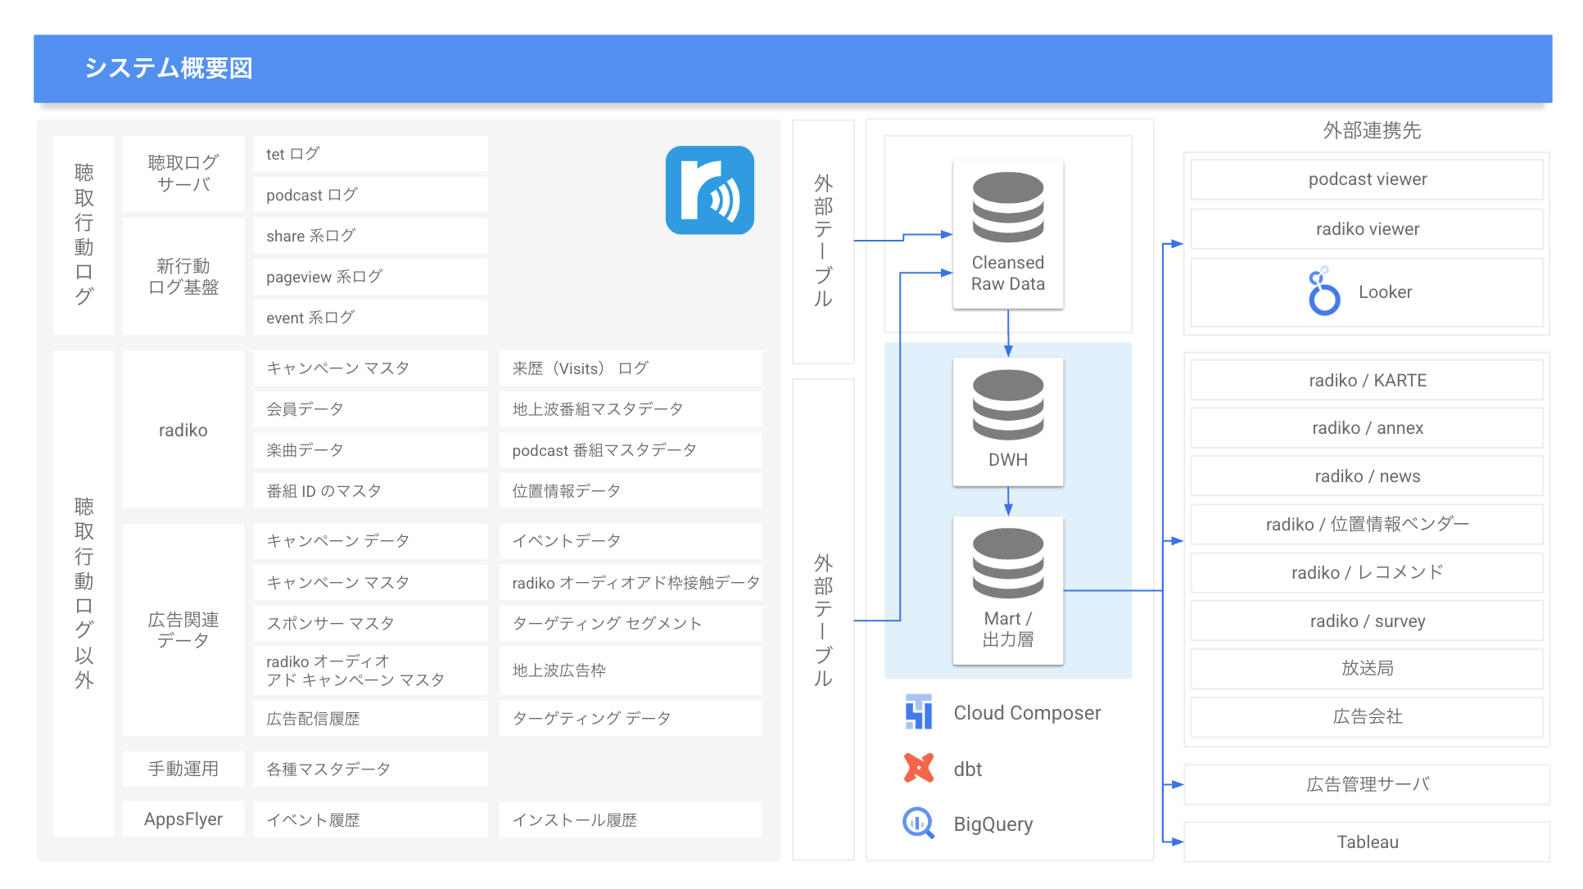
Task: Click the AppsFlyer row label
Action: (182, 819)
